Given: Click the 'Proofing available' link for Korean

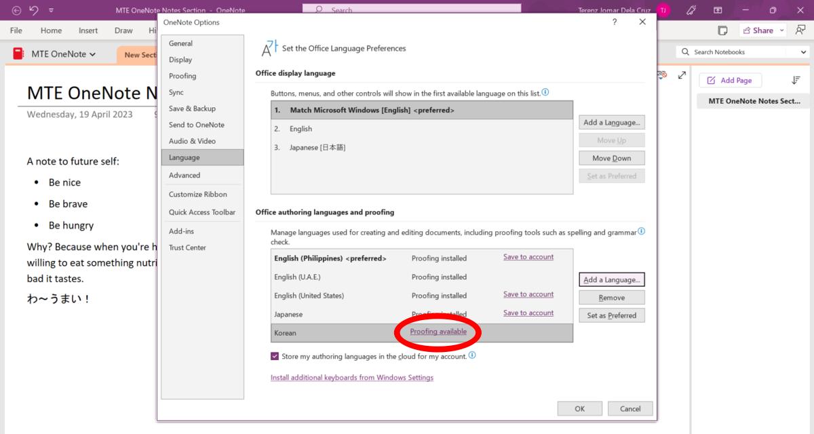Looking at the screenshot, I should pyautogui.click(x=437, y=332).
